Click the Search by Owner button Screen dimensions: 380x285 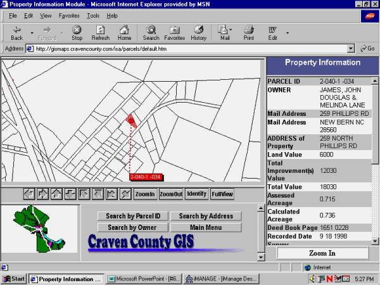click(132, 227)
